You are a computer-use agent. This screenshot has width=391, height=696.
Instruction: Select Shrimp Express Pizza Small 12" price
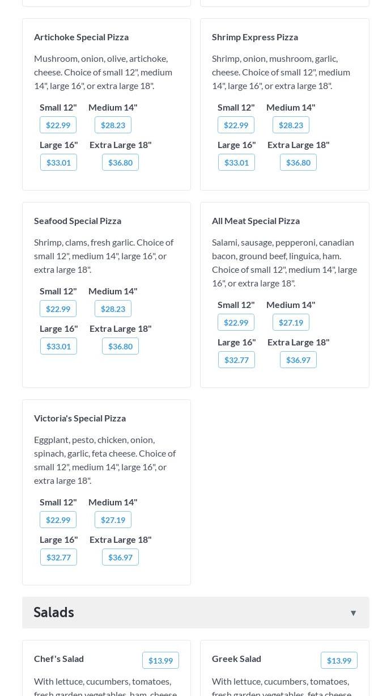(236, 125)
